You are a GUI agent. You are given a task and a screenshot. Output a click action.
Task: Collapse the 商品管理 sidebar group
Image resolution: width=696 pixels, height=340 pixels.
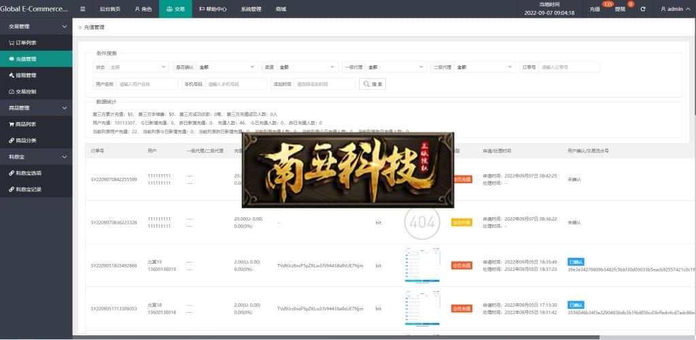tap(65, 108)
